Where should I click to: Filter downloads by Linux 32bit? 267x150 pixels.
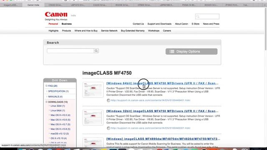click(58, 106)
